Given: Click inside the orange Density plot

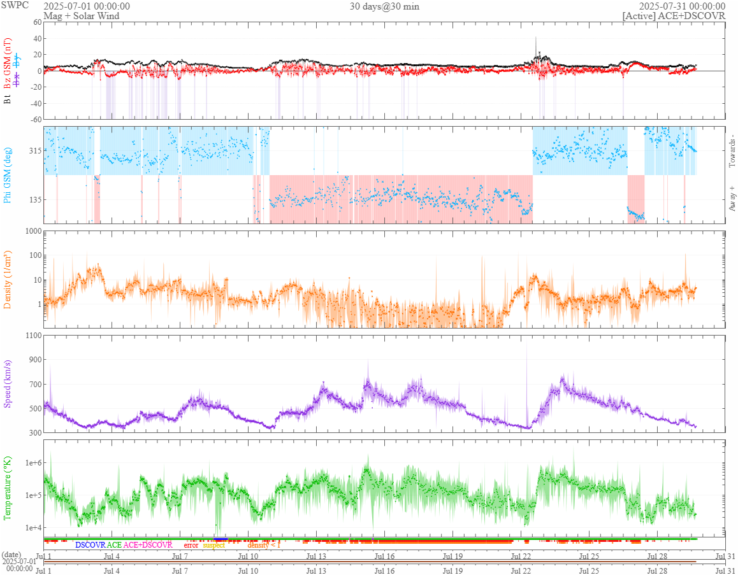Looking at the screenshot, I should click(384, 280).
